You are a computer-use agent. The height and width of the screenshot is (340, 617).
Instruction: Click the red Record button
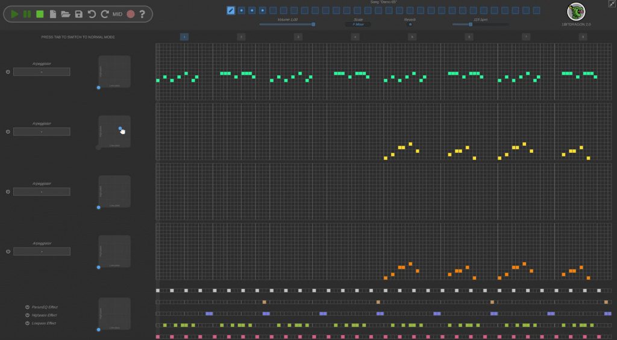pyautogui.click(x=130, y=14)
